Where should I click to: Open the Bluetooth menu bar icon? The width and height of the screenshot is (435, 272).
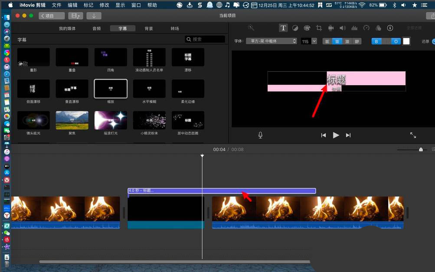point(394,5)
